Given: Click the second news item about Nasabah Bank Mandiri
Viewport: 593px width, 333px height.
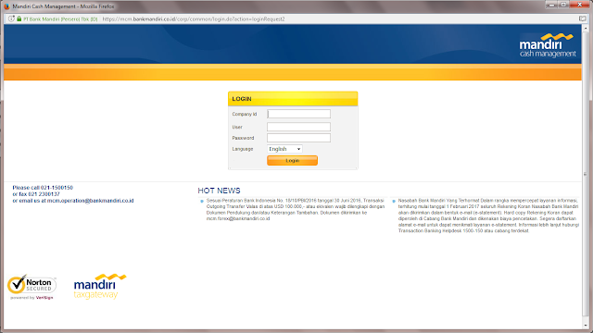Looking at the screenshot, I should tap(488, 216).
